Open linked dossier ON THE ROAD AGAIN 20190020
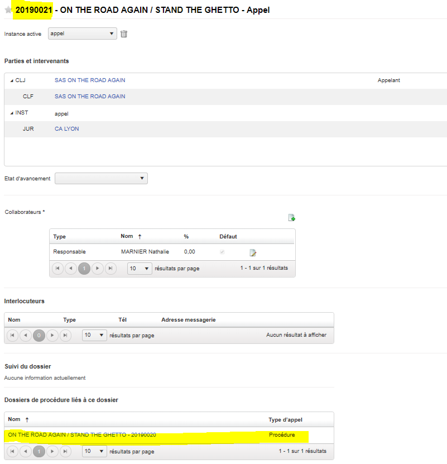The height and width of the screenshot is (464, 447). (82, 435)
